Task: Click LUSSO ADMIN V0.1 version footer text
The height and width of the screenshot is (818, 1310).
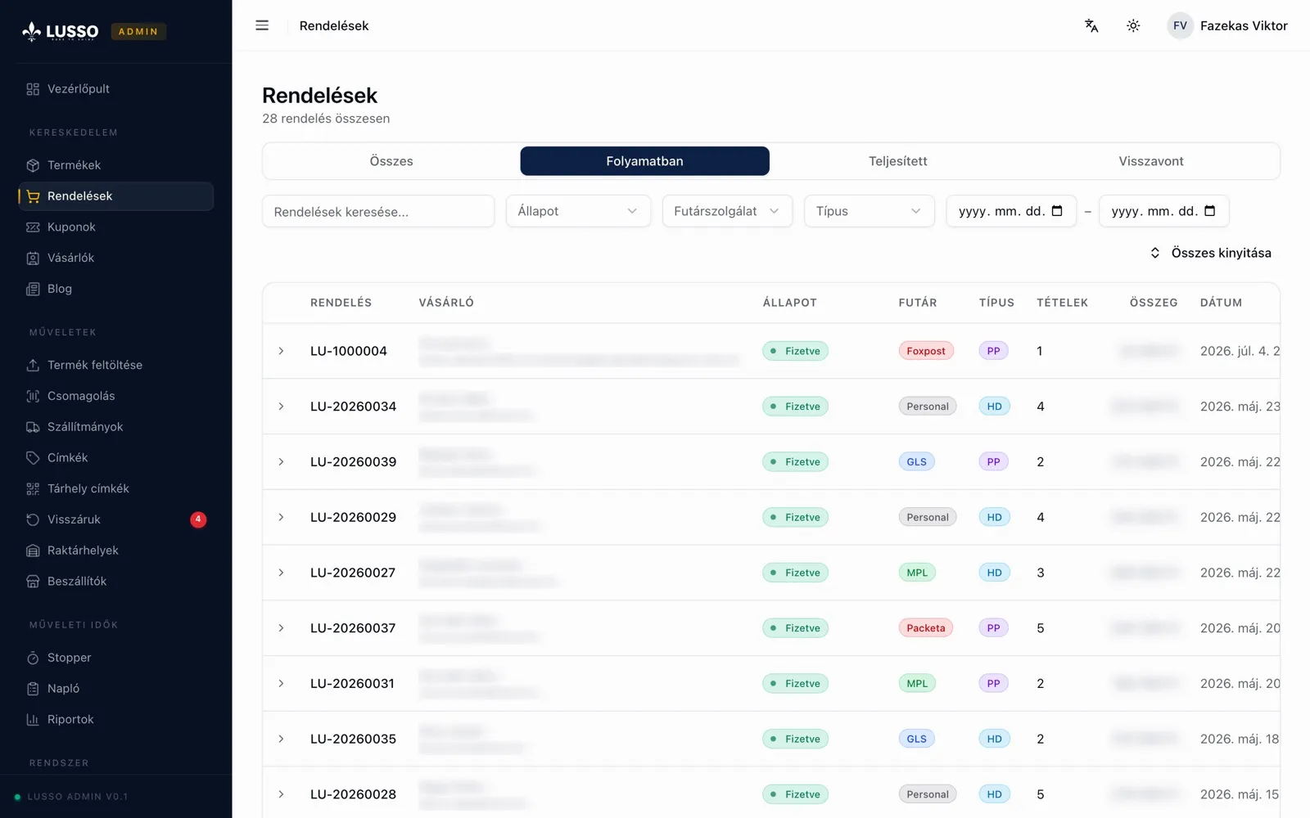Action: point(78,797)
